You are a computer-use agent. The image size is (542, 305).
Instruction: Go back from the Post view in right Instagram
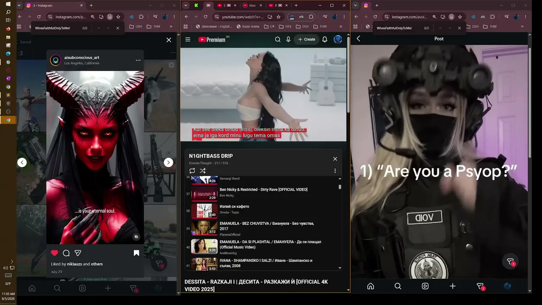[x=358, y=39]
